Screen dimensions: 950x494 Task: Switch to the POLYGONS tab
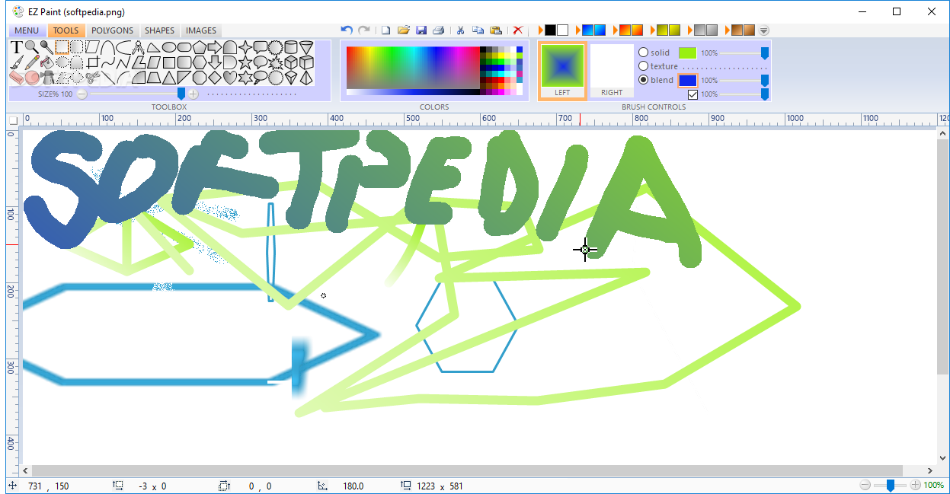click(x=113, y=30)
